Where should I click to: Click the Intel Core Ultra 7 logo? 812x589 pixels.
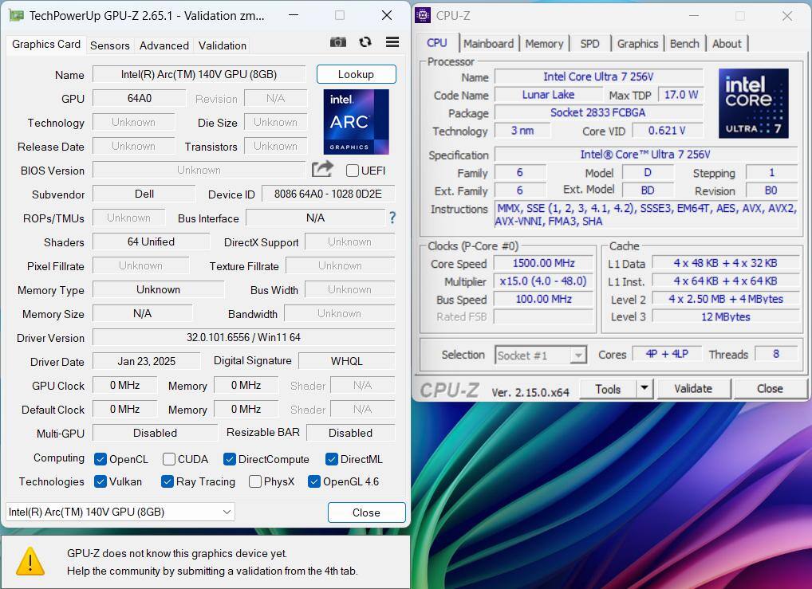[753, 103]
